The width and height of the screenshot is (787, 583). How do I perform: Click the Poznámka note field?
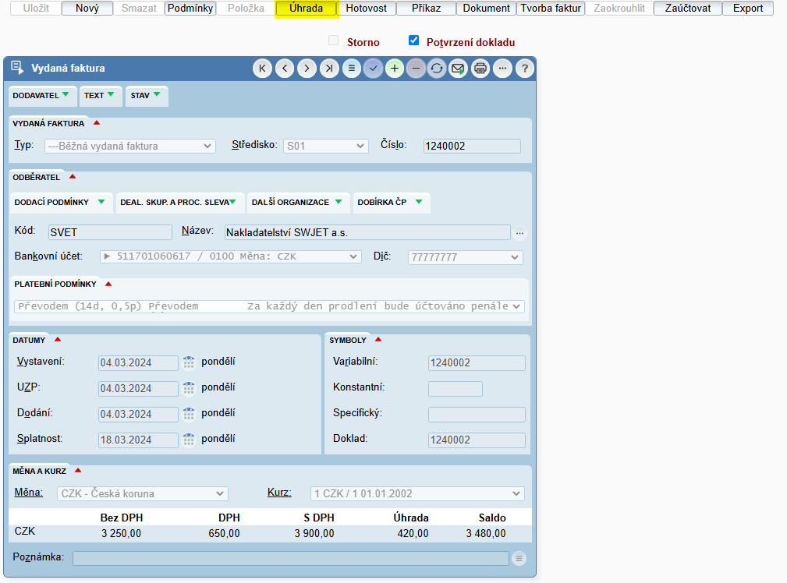[291, 558]
